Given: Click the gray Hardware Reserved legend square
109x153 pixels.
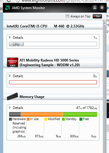Looking at the screenshot, I should coord(10,119).
